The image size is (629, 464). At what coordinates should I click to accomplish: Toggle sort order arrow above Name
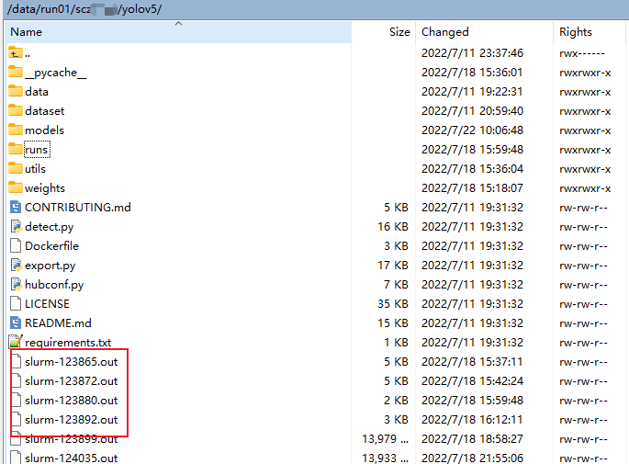pos(178,23)
